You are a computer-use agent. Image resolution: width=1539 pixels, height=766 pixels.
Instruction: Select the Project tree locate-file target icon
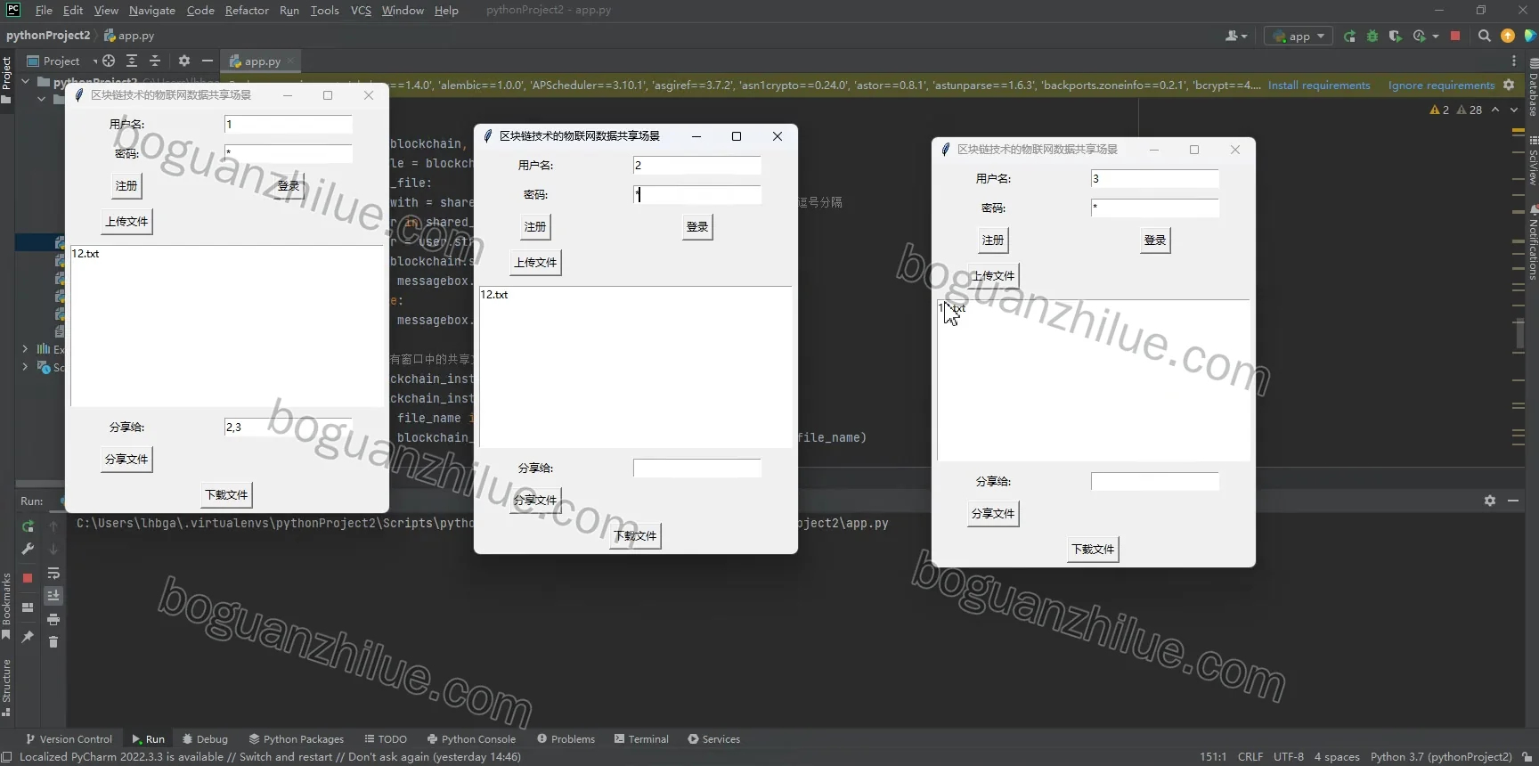coord(109,61)
